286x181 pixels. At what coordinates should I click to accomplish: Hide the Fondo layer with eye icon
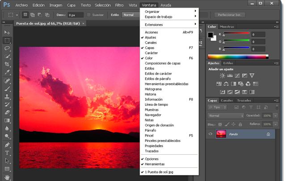pyautogui.click(x=210, y=133)
